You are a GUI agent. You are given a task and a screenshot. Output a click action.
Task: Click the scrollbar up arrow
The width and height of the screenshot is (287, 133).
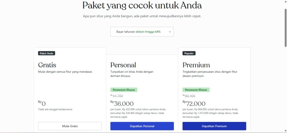pyautogui.click(x=285, y=2)
